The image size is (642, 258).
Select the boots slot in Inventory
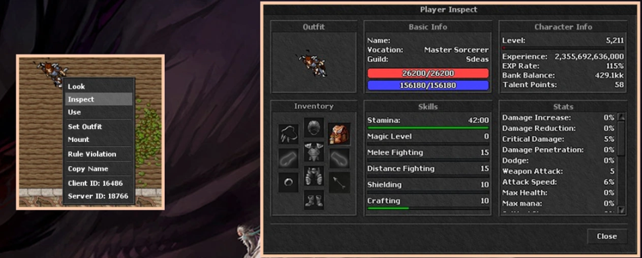[x=314, y=200]
